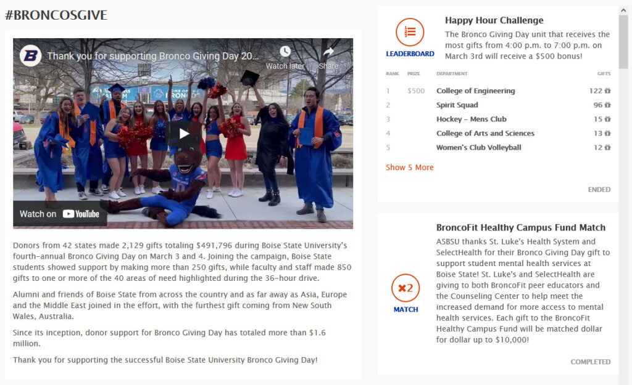Click the DEPARTMENT column header
This screenshot has height=385, width=632.
pyautogui.click(x=452, y=74)
